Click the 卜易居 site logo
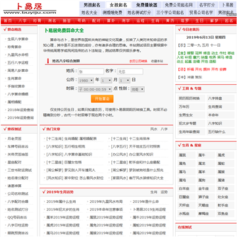 pos(30,9)
